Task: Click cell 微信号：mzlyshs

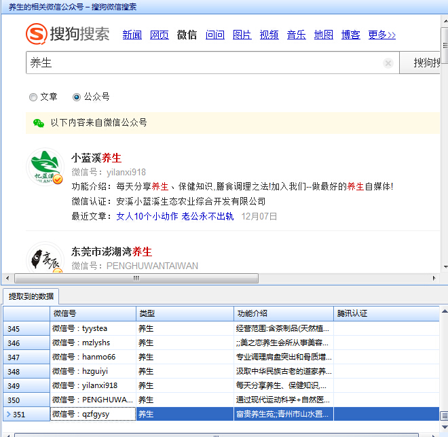Action: 93,343
